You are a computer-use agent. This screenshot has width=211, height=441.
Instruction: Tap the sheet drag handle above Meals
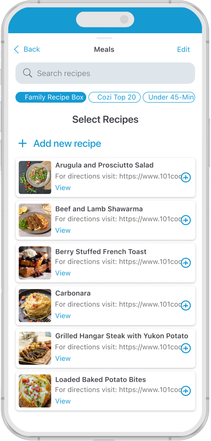(104, 38)
